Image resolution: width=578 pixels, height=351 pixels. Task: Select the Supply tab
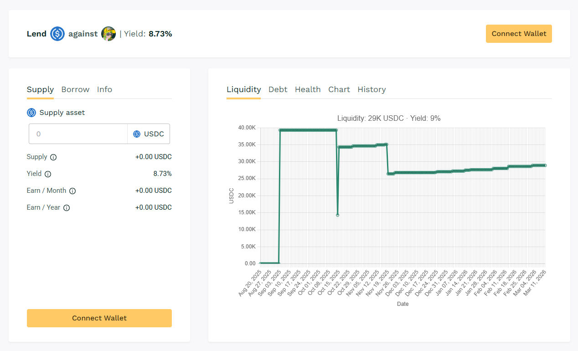point(40,89)
